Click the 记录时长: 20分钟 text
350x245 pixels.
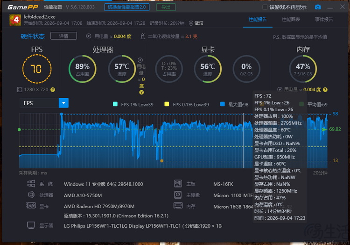[x=167, y=23]
